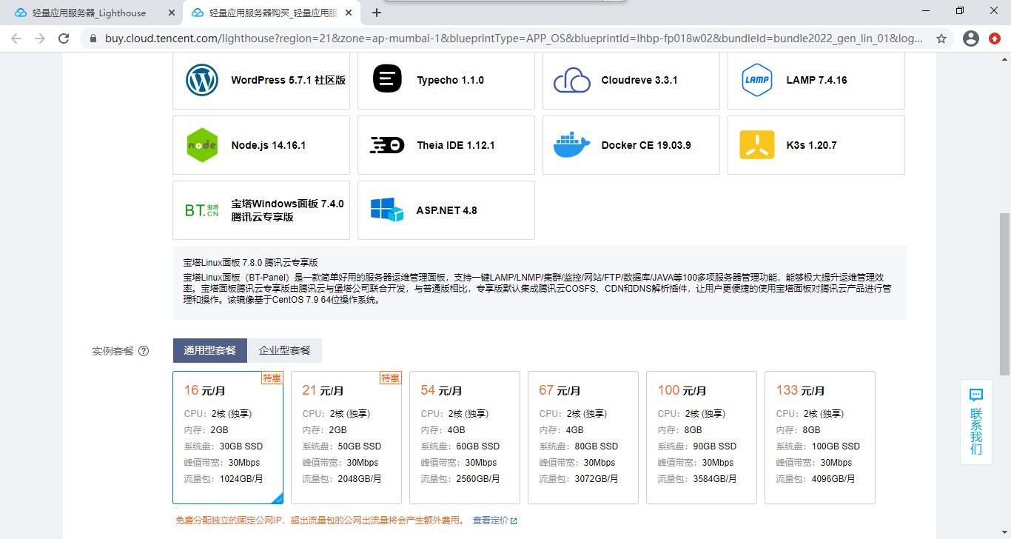Choose the 100 元/月 bundle card
The width and height of the screenshot is (1011, 539).
click(702, 438)
